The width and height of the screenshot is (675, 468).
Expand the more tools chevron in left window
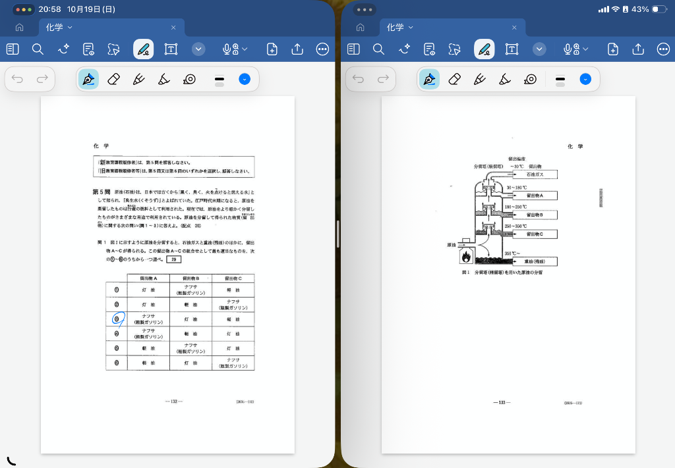point(199,49)
